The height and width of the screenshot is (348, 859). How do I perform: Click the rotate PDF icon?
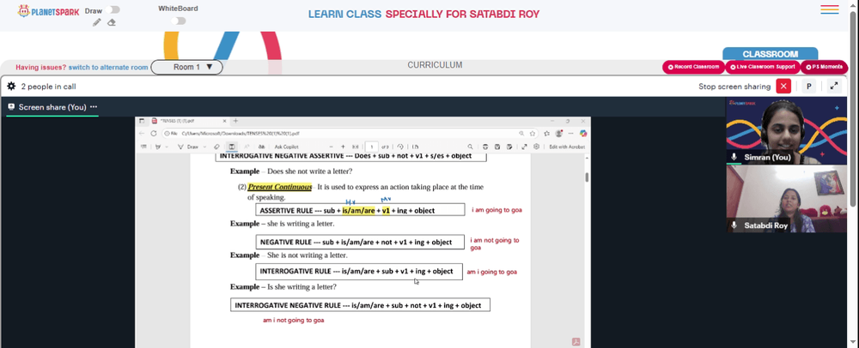click(x=400, y=147)
